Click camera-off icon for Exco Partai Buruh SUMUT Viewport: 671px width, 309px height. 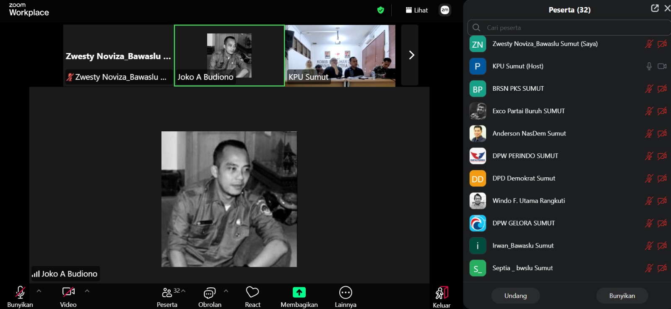(x=662, y=111)
